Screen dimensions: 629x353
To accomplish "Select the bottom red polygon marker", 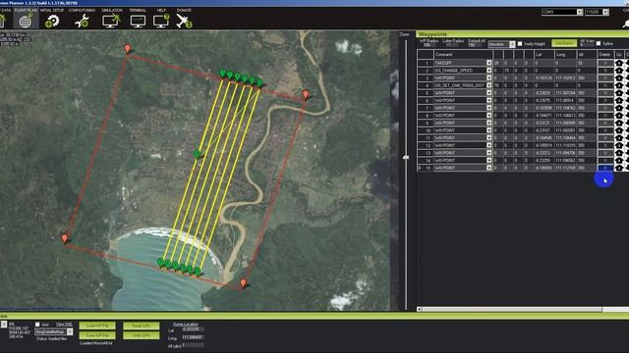I will pos(243,283).
